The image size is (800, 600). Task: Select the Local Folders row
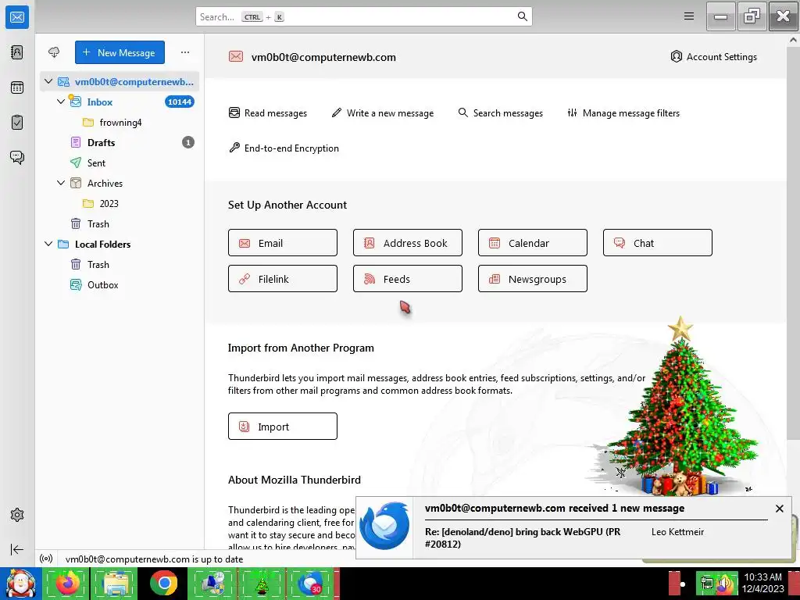[x=120, y=245]
